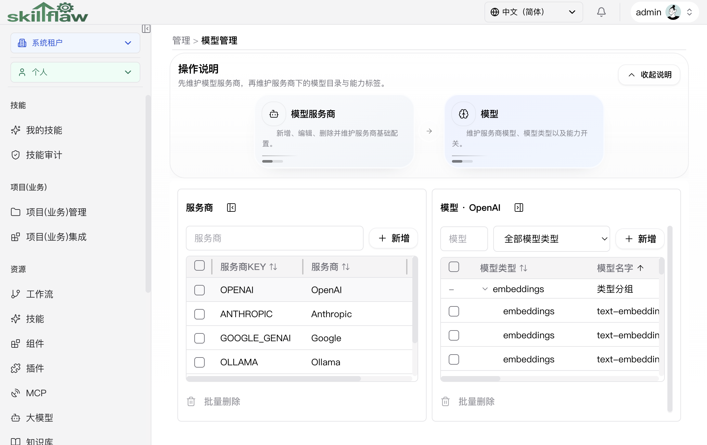Click the Anthropic provider name cell
707x445 pixels.
click(331, 314)
